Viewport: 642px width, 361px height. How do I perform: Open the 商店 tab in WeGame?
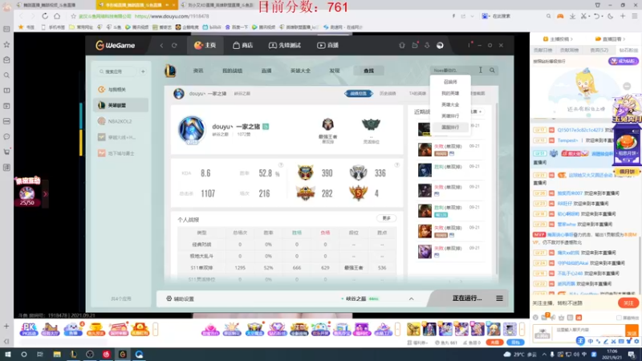click(243, 45)
